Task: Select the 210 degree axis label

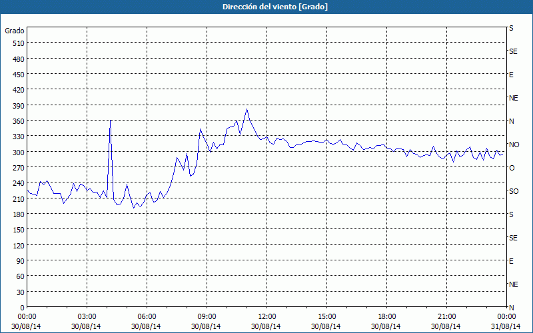Action: [19, 199]
